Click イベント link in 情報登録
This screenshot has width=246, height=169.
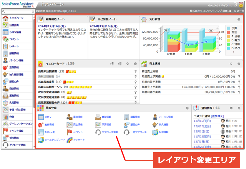pyautogui.click(x=78, y=132)
